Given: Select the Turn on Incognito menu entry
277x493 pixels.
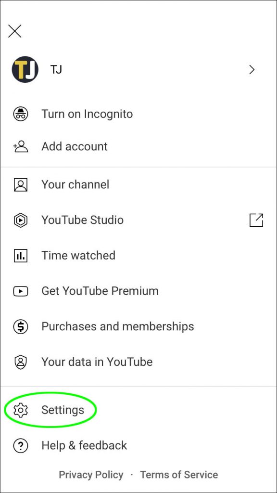Looking at the screenshot, I should pyautogui.click(x=87, y=114).
